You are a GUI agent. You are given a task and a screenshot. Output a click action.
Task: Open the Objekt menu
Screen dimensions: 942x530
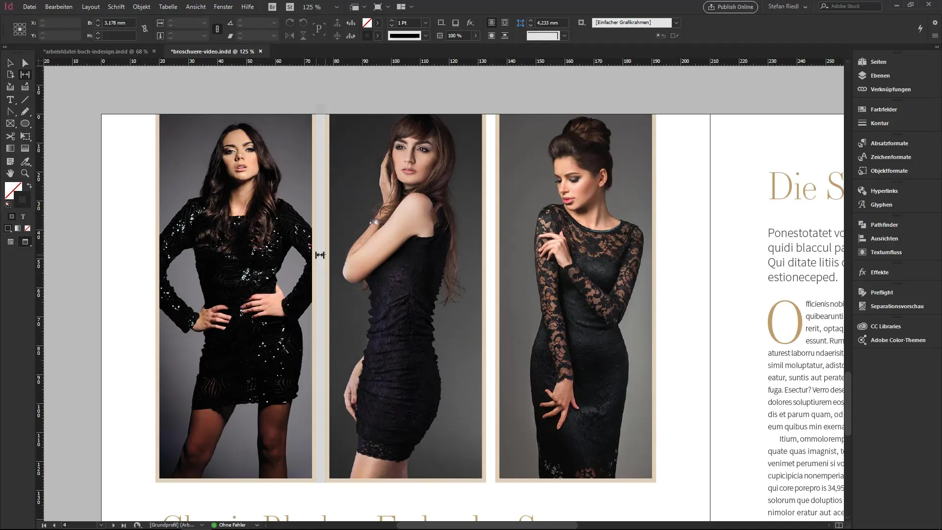[141, 7]
